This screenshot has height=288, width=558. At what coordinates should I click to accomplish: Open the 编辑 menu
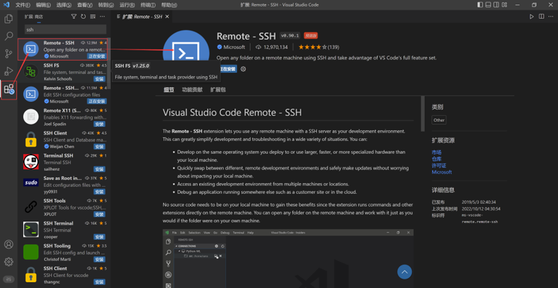43,5
